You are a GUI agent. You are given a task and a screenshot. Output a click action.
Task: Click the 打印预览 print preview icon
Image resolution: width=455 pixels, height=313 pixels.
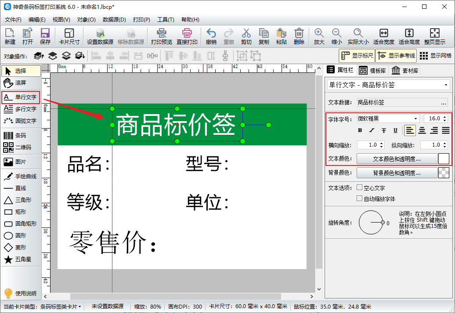[x=162, y=36]
